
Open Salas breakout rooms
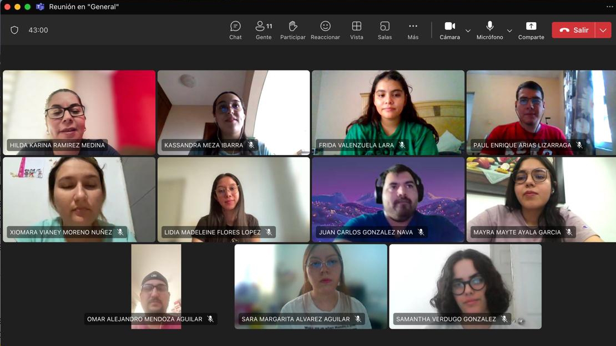click(385, 30)
